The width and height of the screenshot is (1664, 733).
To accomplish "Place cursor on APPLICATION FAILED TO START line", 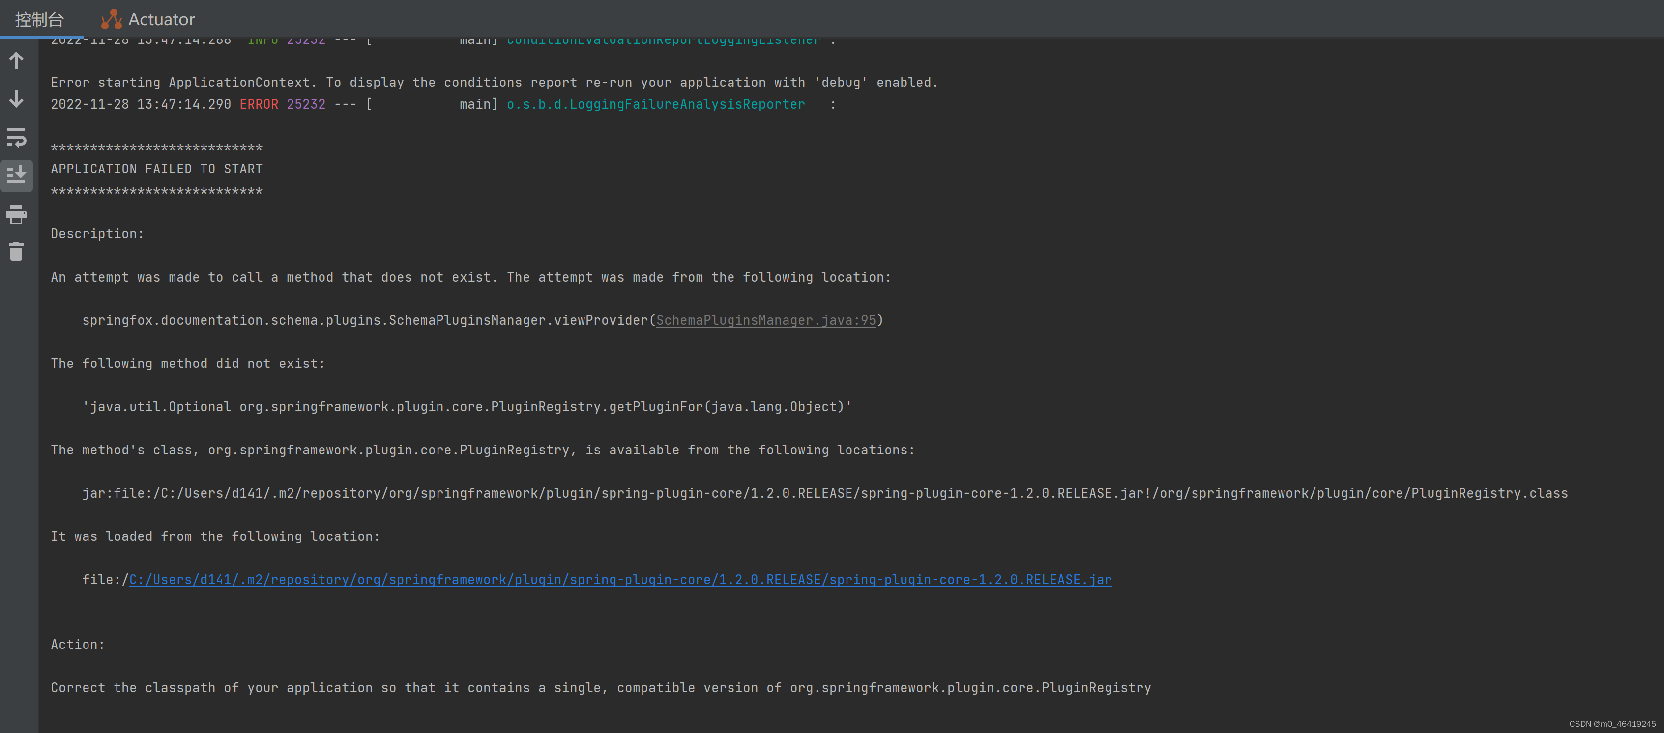I will tap(156, 169).
